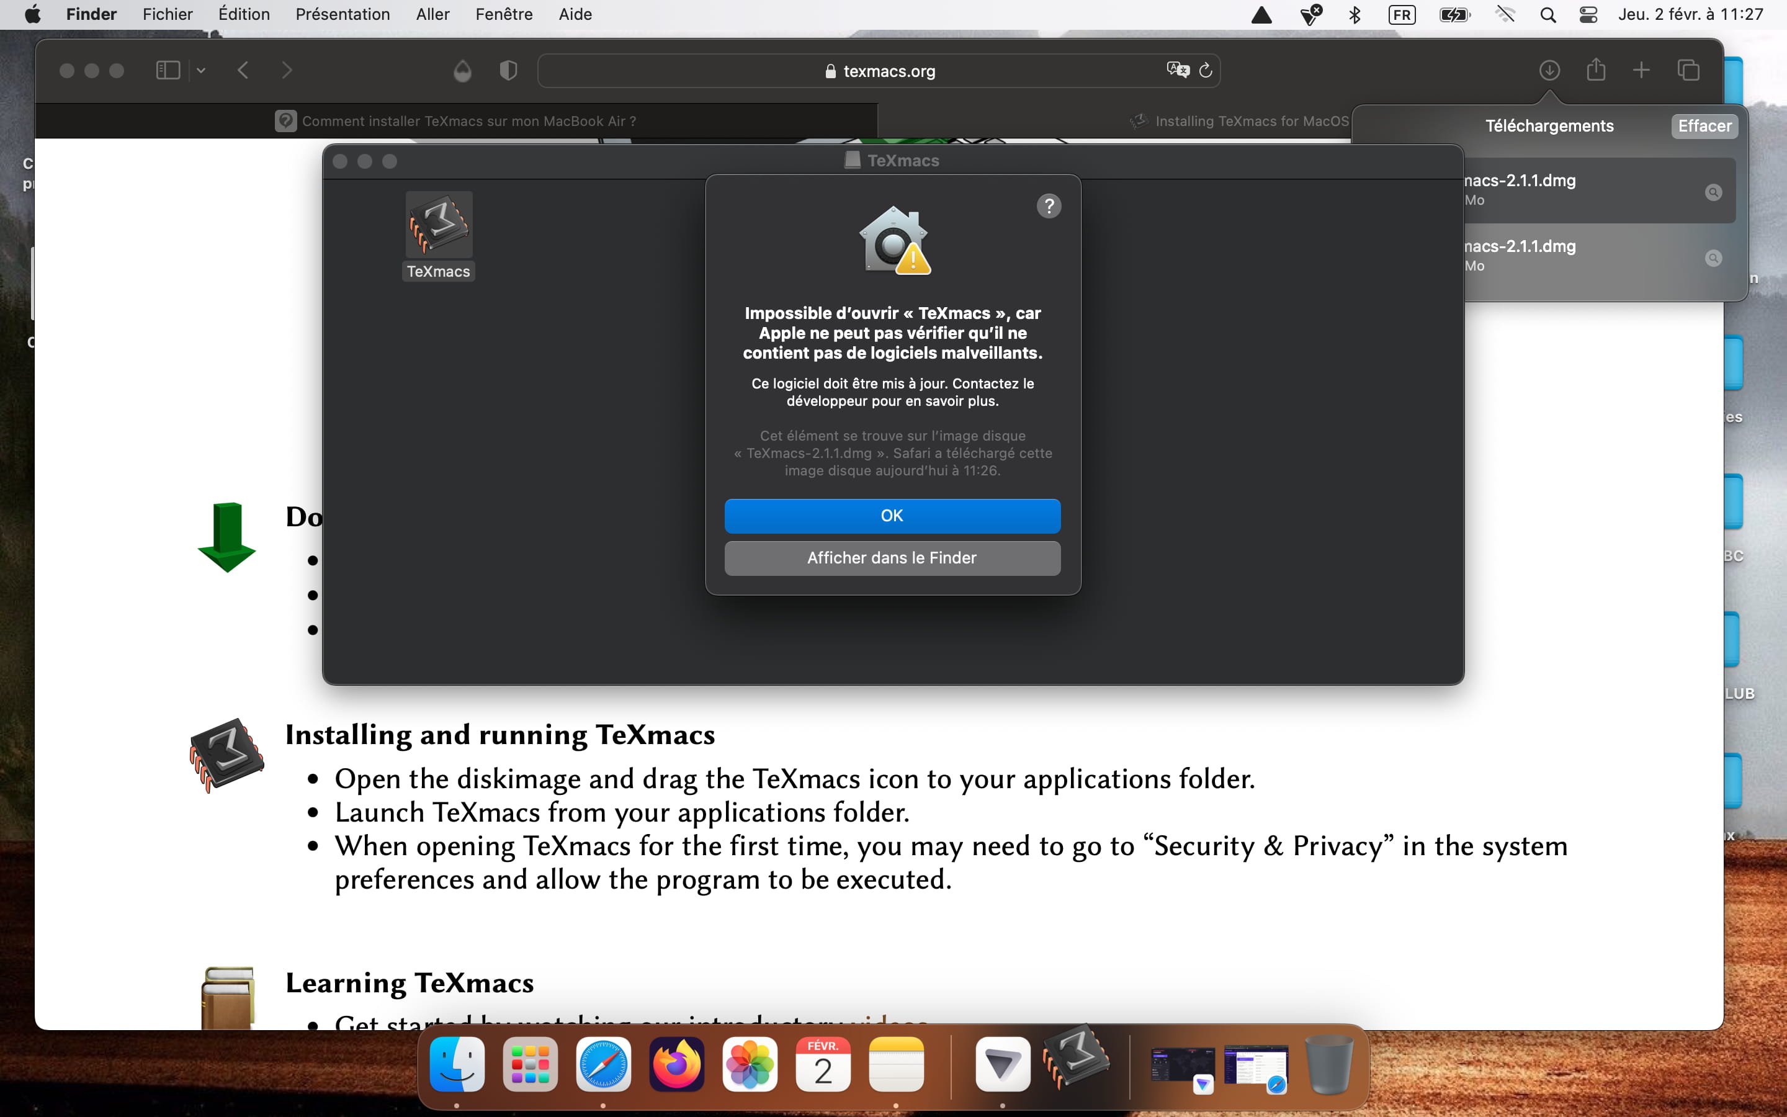
Task: Open the Finder menu
Action: (x=92, y=14)
